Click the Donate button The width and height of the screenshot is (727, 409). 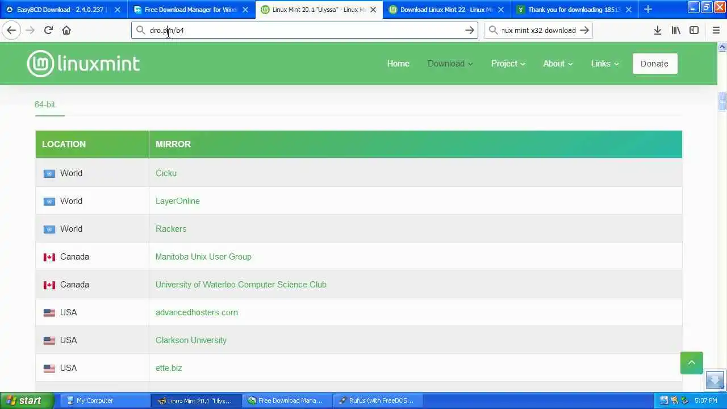(654, 64)
